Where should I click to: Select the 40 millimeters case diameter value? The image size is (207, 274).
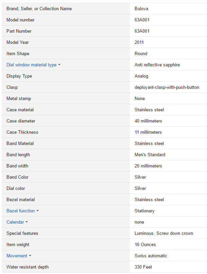pyautogui.click(x=148, y=121)
